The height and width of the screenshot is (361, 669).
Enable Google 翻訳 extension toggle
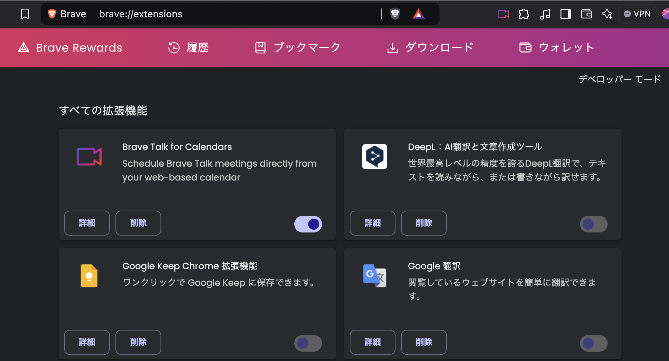[x=594, y=343]
